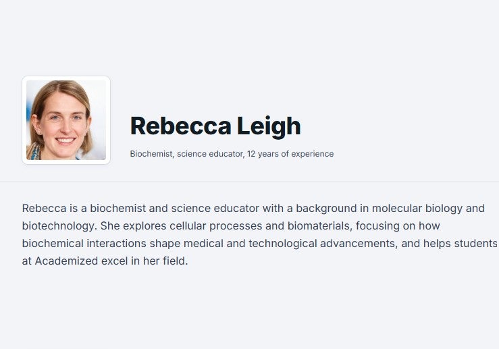
Task: Click the closing words 'excel in her field'
Action: pos(143,261)
